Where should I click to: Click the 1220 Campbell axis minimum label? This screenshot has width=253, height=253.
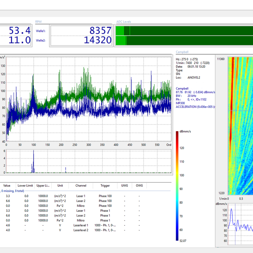pyautogui.click(x=221, y=193)
